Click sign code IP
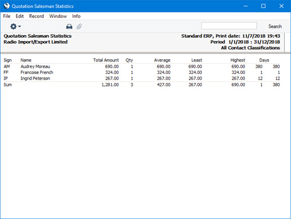 coord(6,78)
